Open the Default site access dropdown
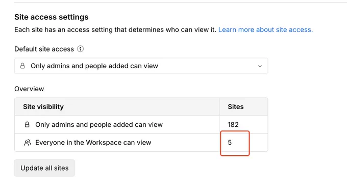The width and height of the screenshot is (347, 191). [141, 66]
